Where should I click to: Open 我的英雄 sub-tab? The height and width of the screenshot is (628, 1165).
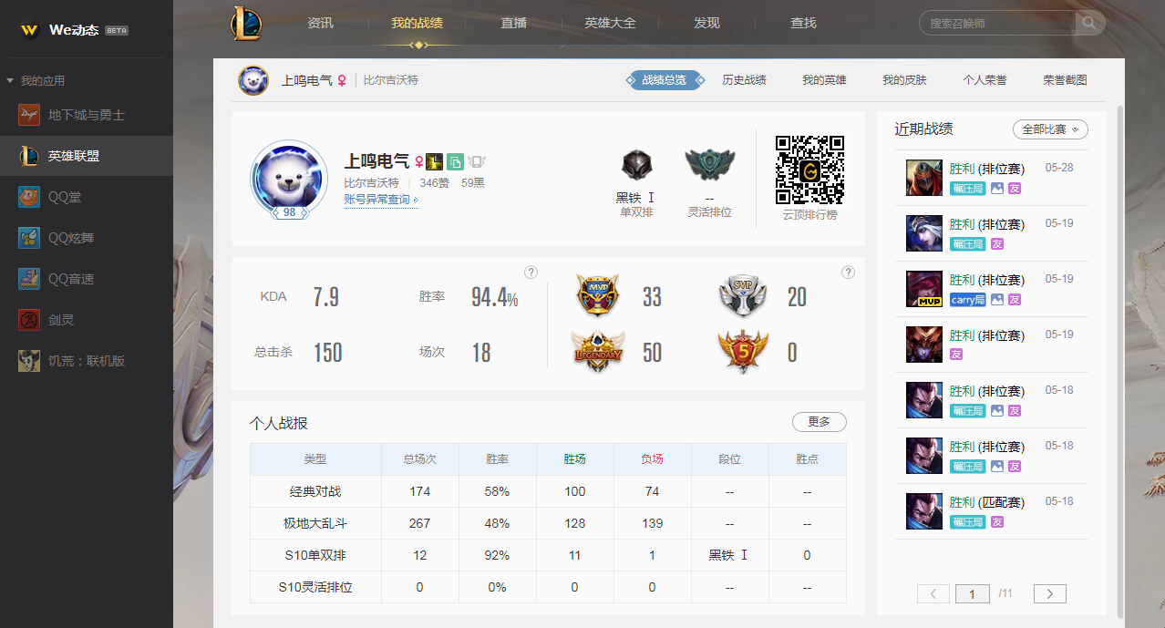click(824, 80)
